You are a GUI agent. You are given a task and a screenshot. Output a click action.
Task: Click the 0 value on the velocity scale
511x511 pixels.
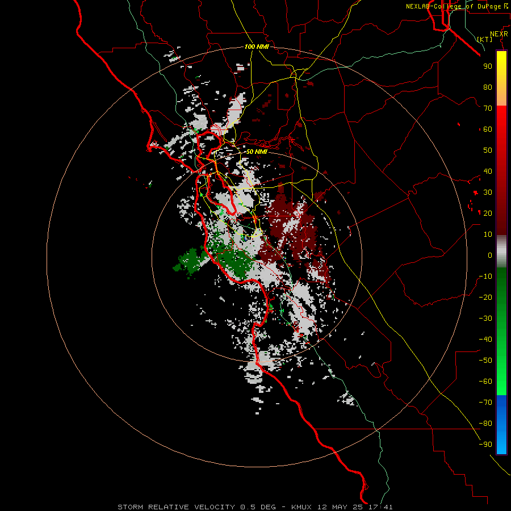tap(490, 255)
